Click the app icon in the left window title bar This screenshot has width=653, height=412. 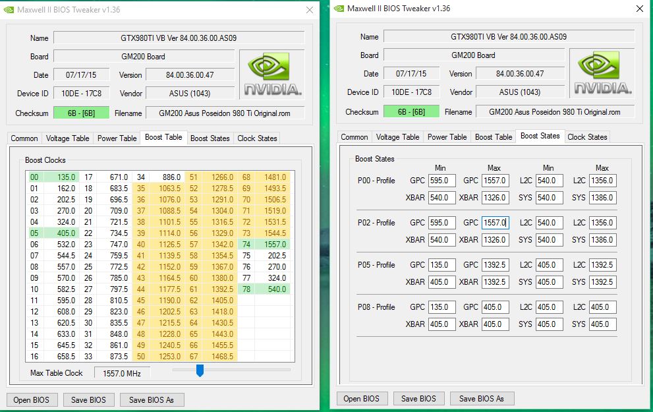(x=9, y=10)
